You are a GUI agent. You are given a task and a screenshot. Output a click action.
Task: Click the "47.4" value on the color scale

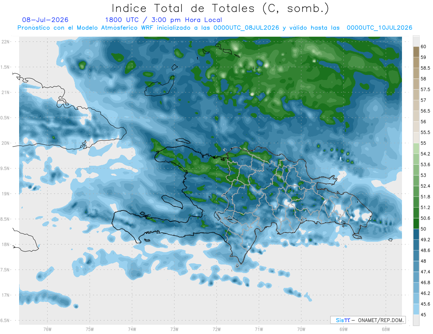click(x=425, y=272)
